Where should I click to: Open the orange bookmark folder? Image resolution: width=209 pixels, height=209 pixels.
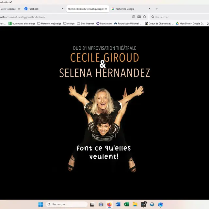click(69, 24)
